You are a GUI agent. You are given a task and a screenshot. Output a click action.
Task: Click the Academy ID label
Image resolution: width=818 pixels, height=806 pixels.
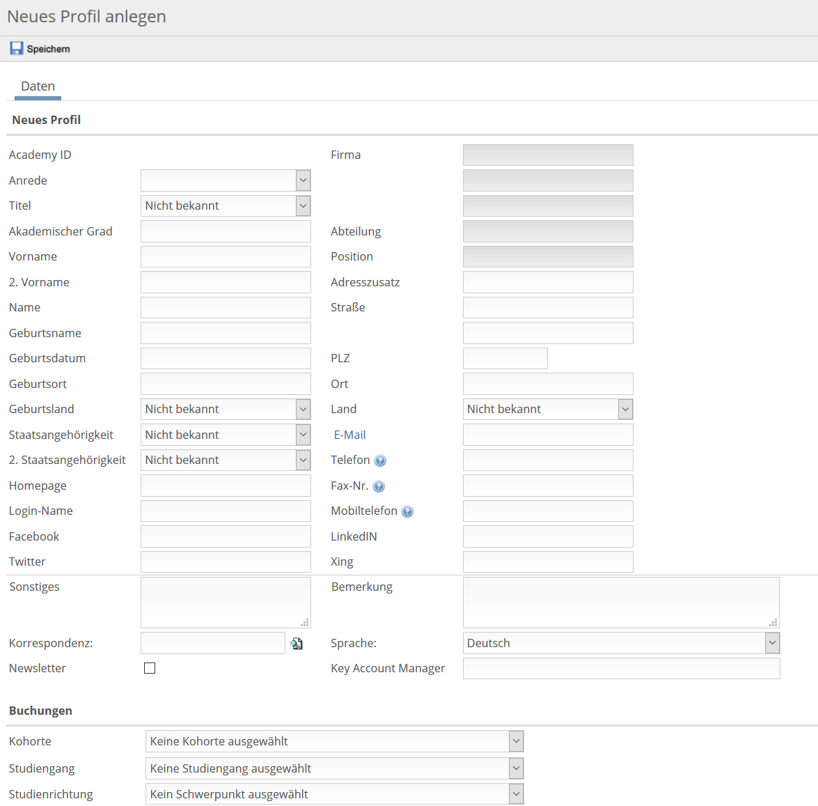point(40,155)
